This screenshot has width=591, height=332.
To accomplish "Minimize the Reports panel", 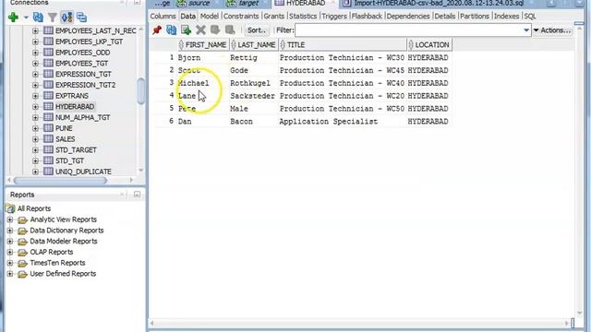I will (137, 195).
